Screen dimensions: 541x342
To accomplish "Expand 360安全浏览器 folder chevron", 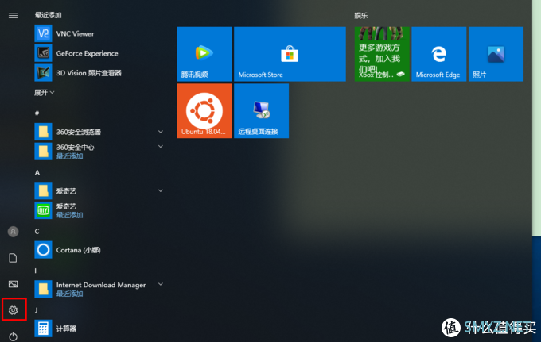I will [161, 132].
